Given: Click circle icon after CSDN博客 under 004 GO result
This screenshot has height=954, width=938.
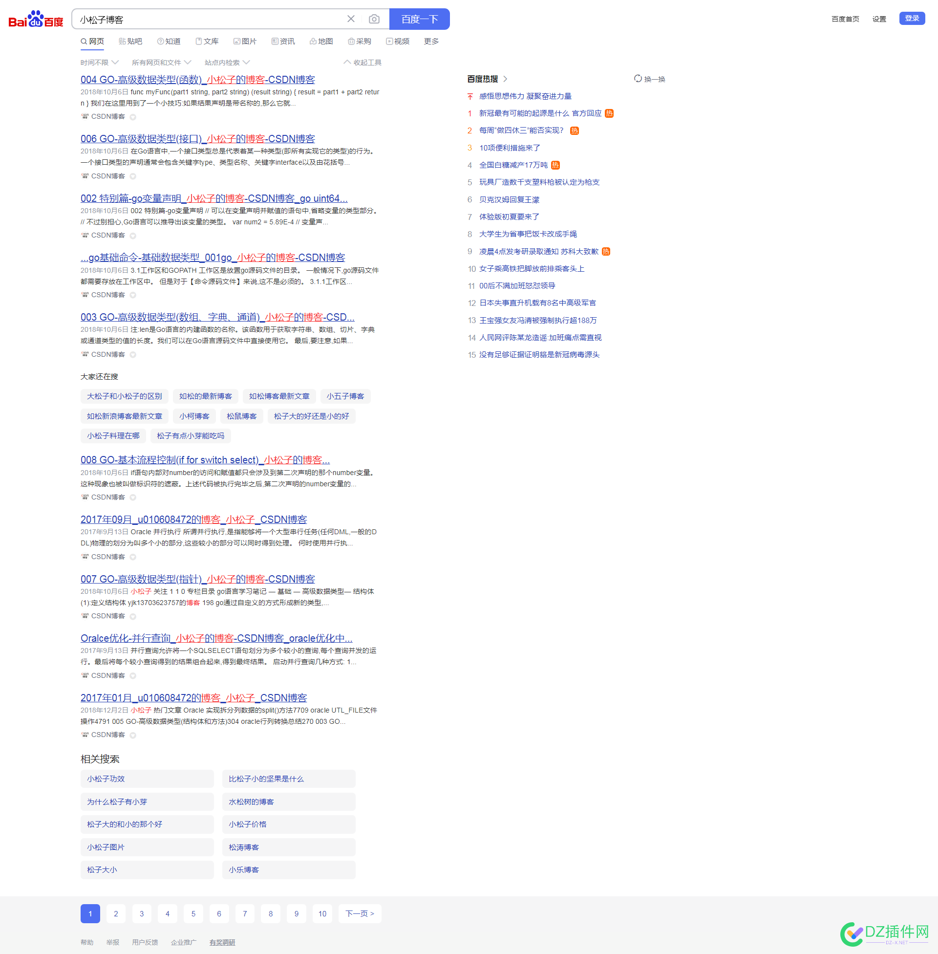Looking at the screenshot, I should [132, 117].
